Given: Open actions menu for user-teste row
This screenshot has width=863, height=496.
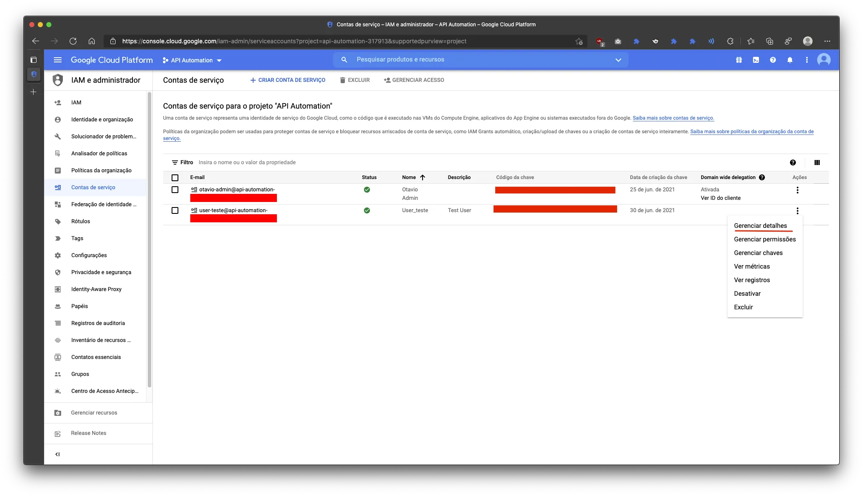Looking at the screenshot, I should click(x=797, y=211).
